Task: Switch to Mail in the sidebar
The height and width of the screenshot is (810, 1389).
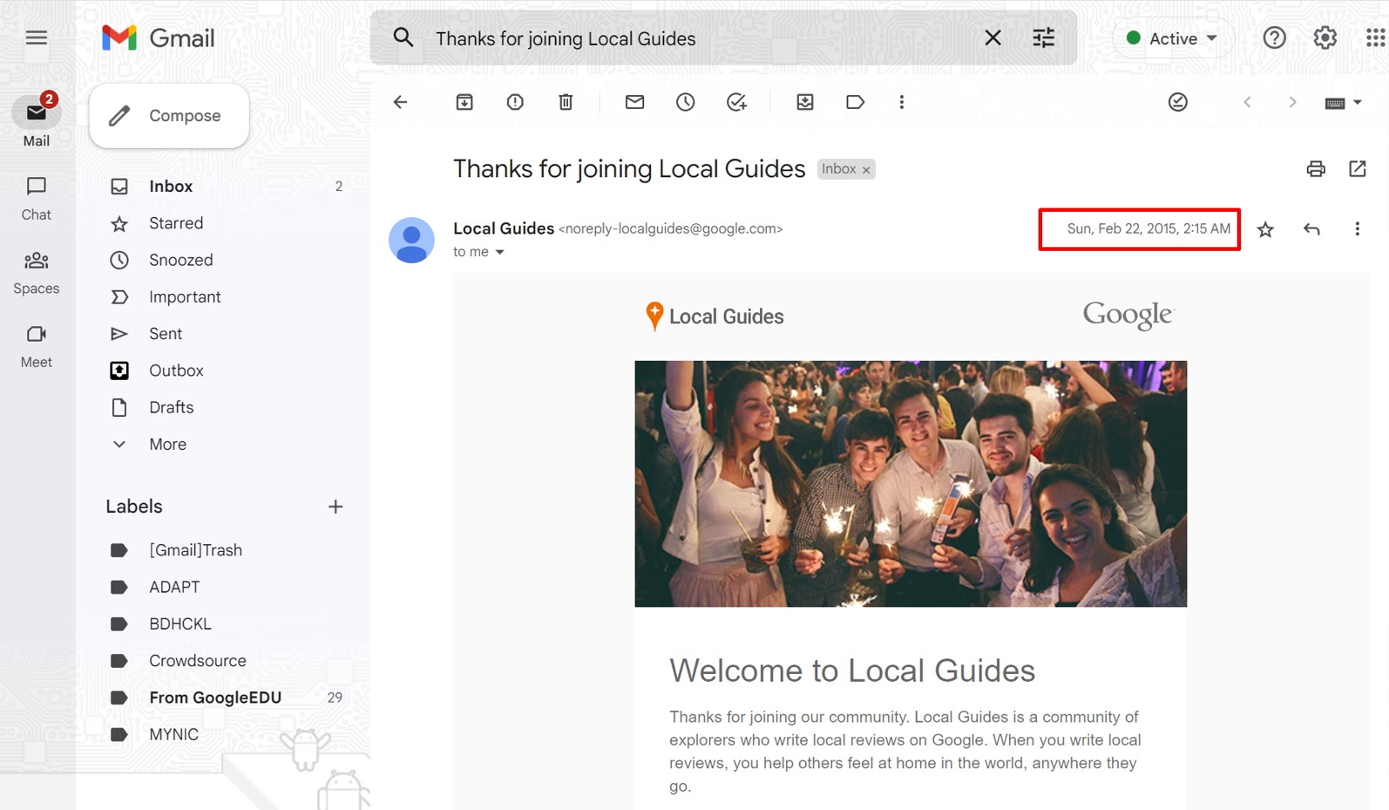Action: pyautogui.click(x=36, y=121)
